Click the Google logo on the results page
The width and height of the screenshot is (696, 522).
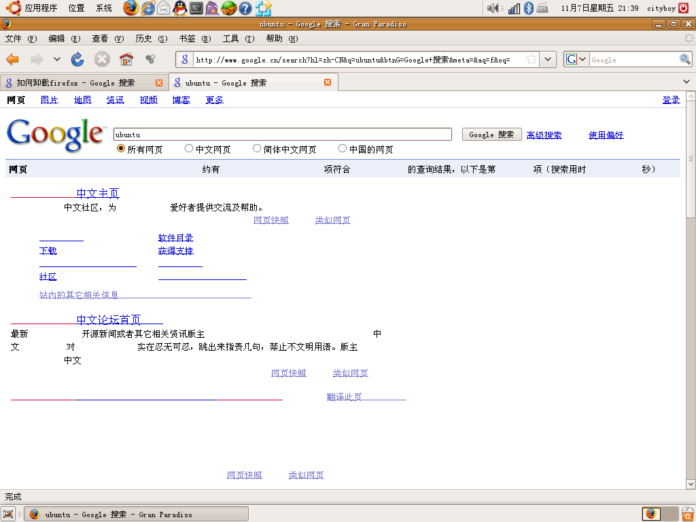tap(56, 135)
